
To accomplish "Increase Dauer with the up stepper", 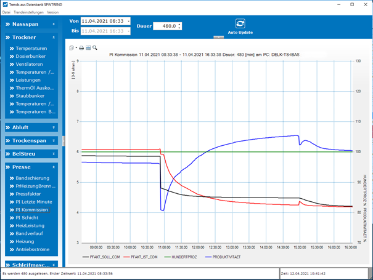I will 179,24.
